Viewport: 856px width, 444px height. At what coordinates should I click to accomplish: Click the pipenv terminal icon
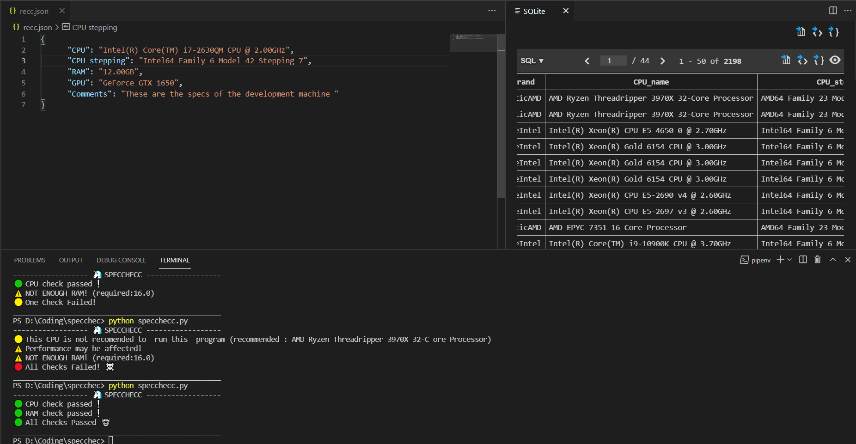[744, 260]
